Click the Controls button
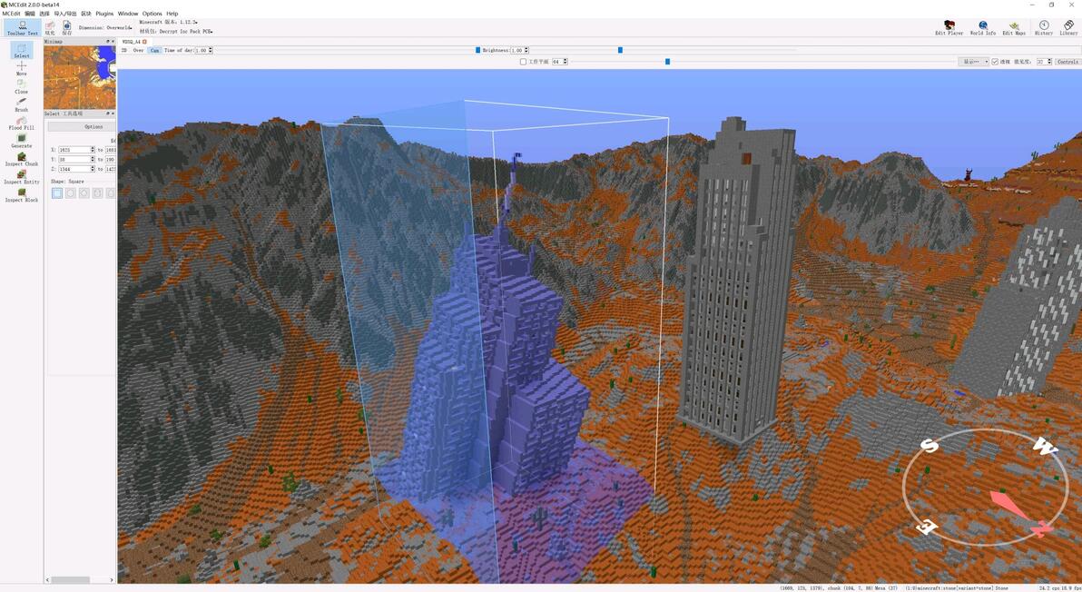This screenshot has height=592, width=1082. [x=1067, y=62]
